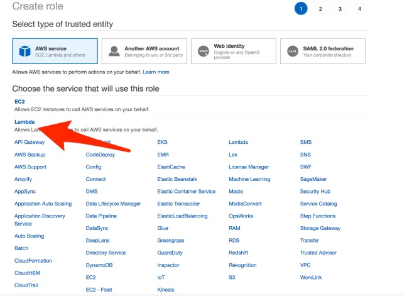Viewport: 402px width, 296px height.
Task: Select DynamoDB service
Action: (99, 265)
